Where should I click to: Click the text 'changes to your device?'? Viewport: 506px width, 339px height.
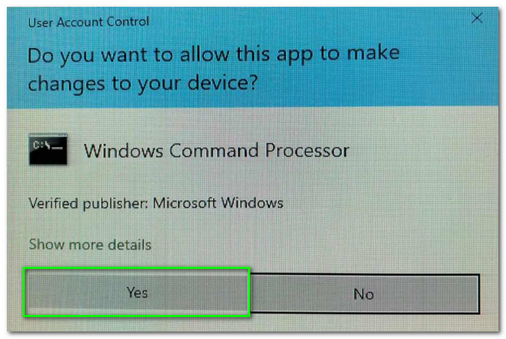point(143,83)
